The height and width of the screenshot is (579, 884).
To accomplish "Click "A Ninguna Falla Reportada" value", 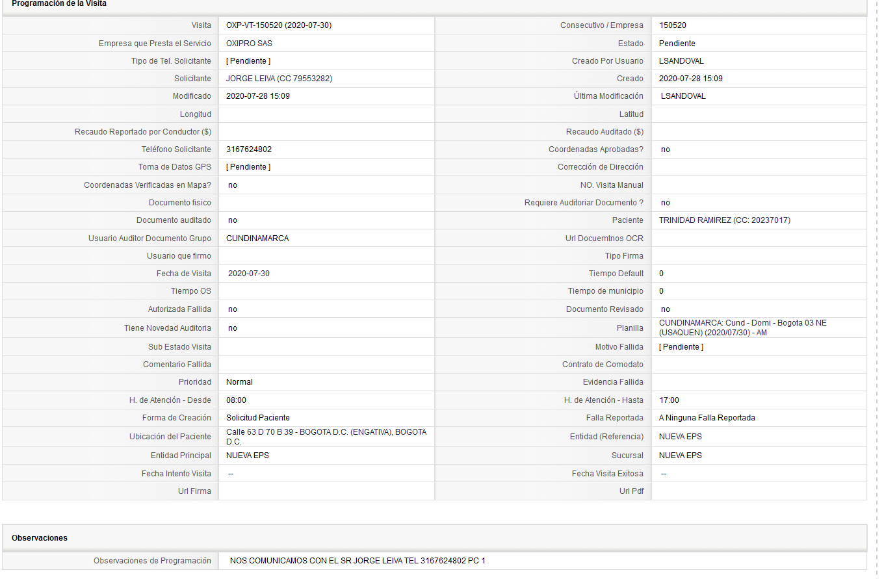I will [707, 418].
